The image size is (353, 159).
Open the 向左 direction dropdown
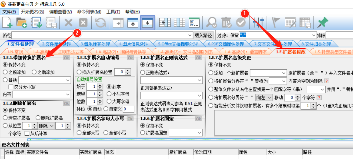pos(270,98)
